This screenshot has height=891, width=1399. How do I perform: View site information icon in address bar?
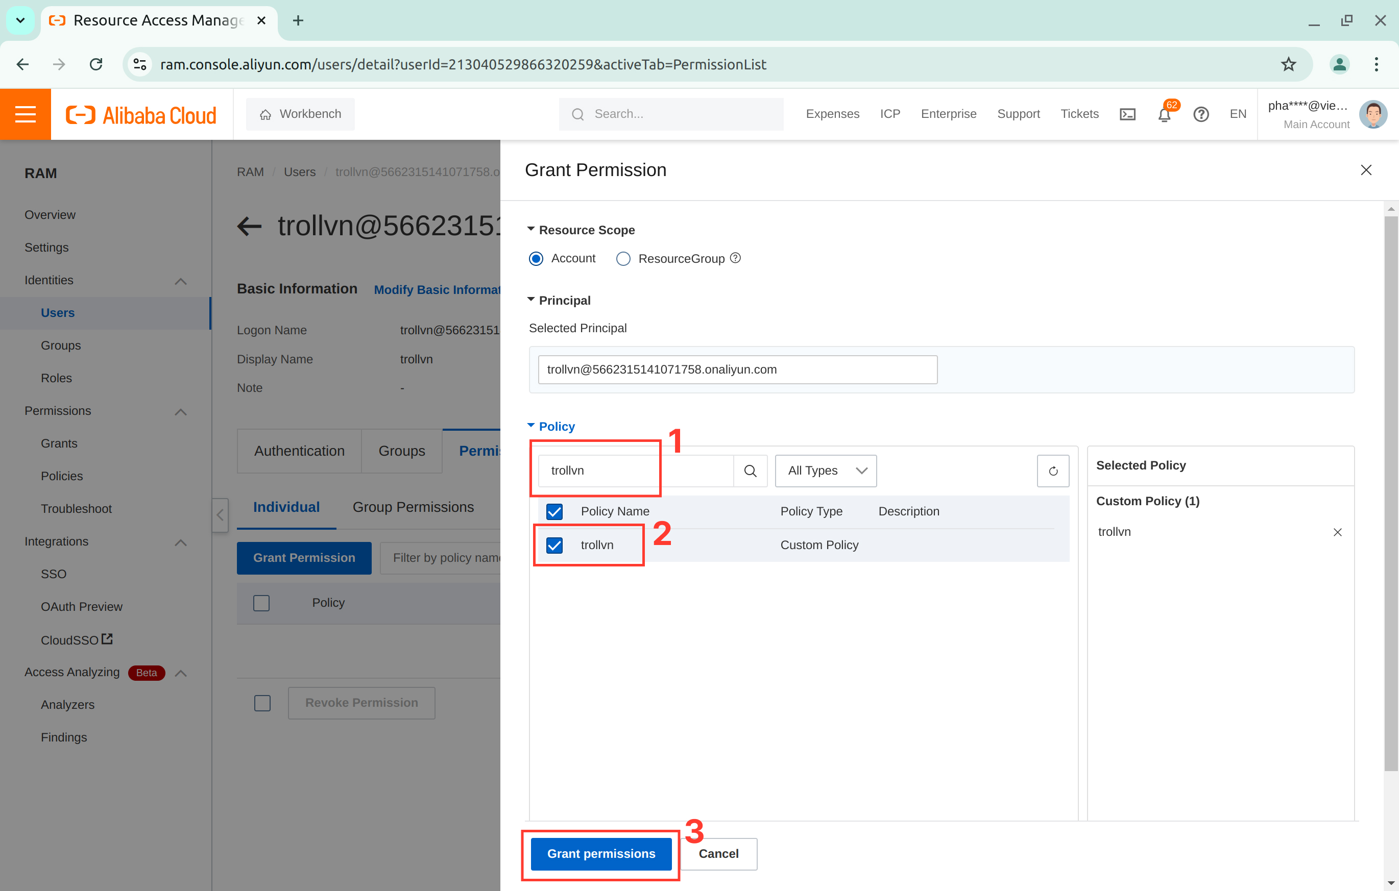[140, 64]
